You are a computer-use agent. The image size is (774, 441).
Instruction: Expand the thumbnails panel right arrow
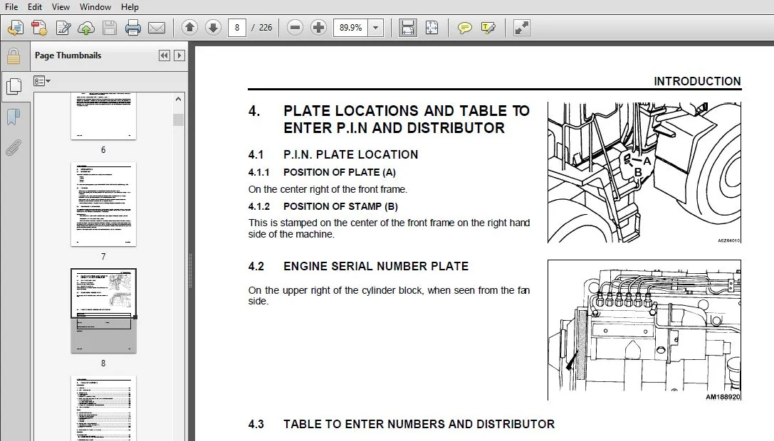click(179, 55)
